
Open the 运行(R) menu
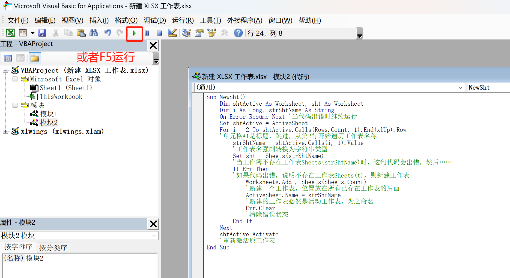coord(183,20)
